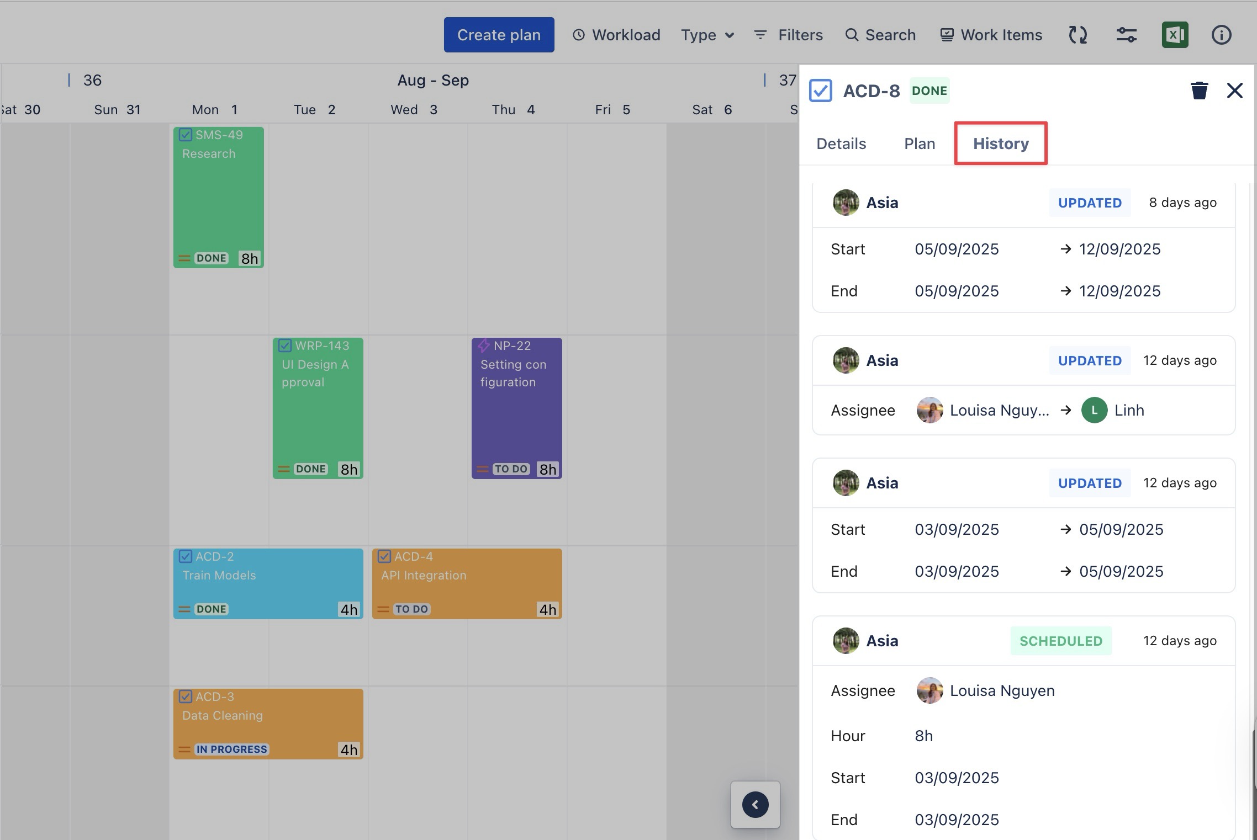The image size is (1257, 840).
Task: Expand the Type dropdown
Action: point(707,35)
